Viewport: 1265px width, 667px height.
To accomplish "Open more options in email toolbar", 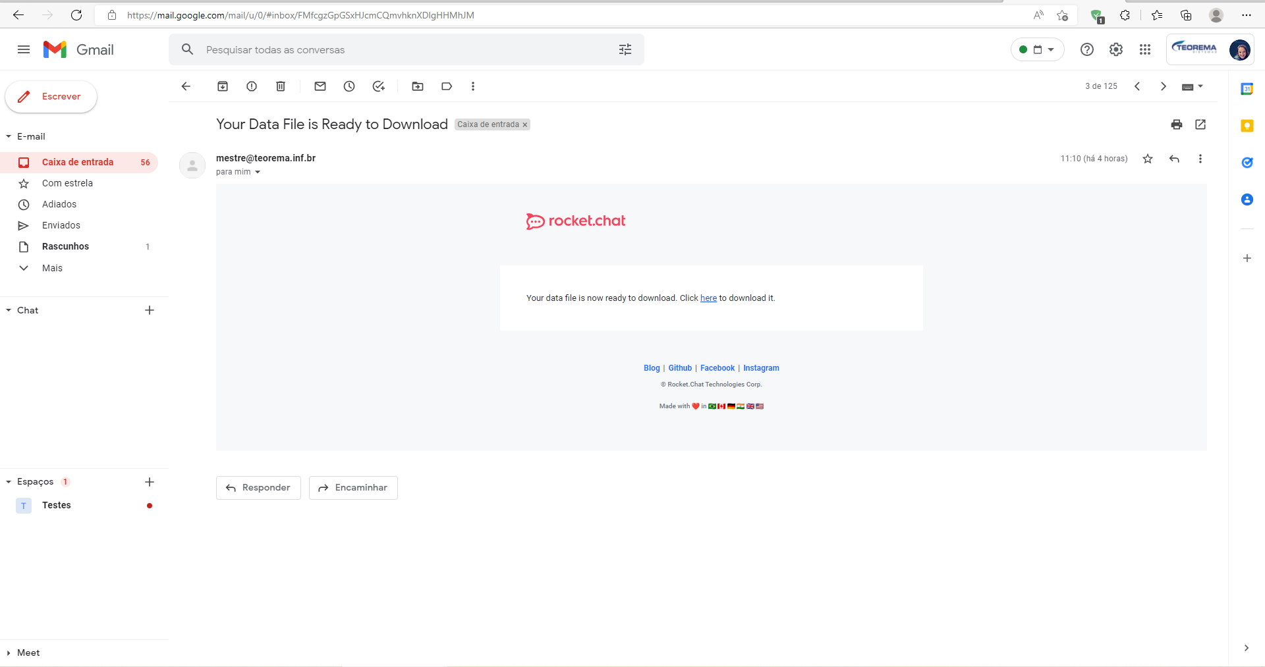I will tap(473, 86).
